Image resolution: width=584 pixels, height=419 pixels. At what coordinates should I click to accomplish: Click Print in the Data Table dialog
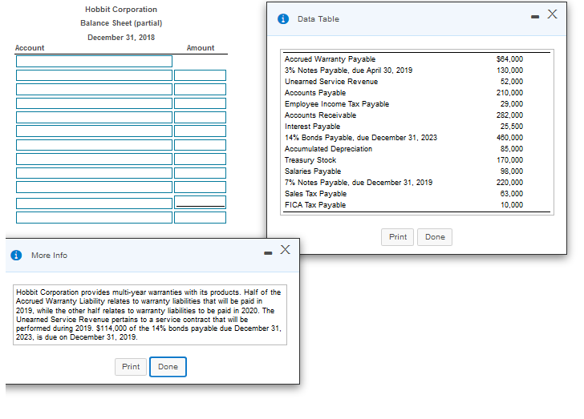[397, 237]
